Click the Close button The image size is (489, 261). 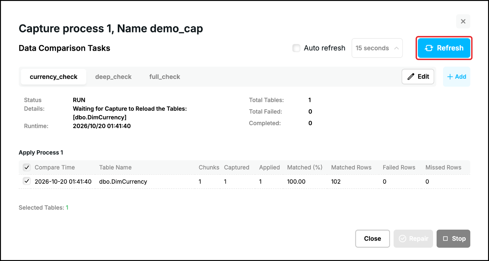[x=372, y=239]
